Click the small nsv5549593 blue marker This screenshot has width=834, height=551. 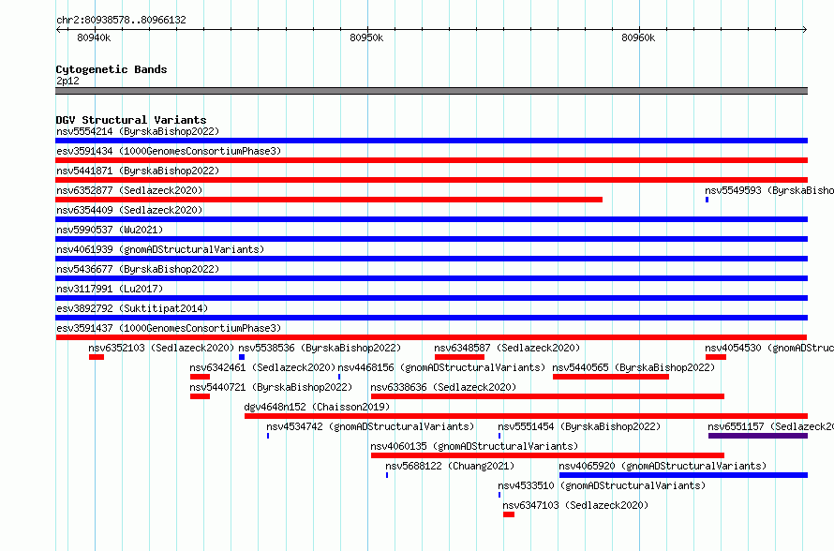(707, 200)
